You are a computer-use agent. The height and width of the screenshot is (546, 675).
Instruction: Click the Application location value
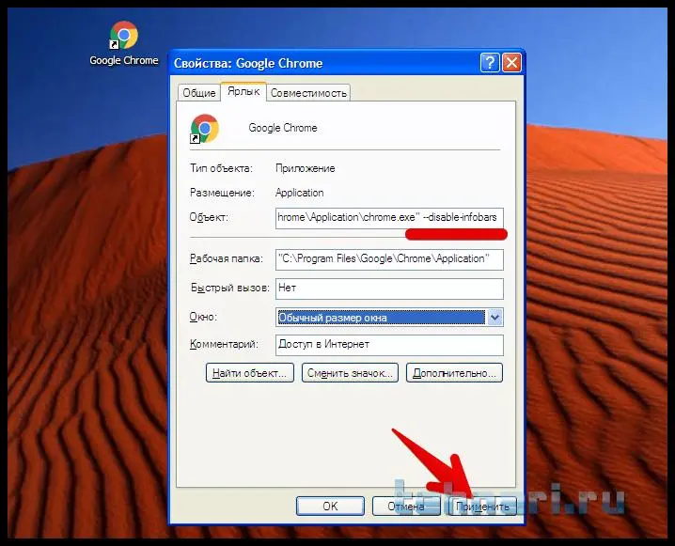click(x=300, y=193)
